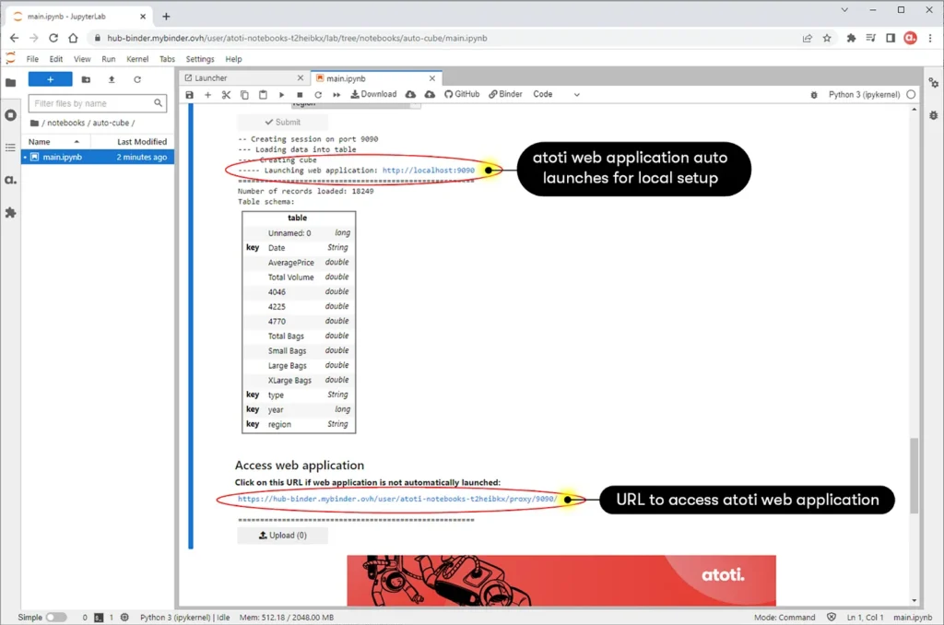Open the Help menu

point(233,59)
